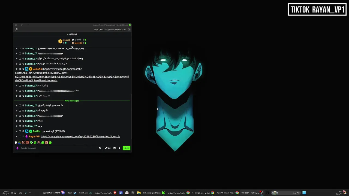Click the first white skull quick emote
The image size is (349, 196).
tap(16, 142)
